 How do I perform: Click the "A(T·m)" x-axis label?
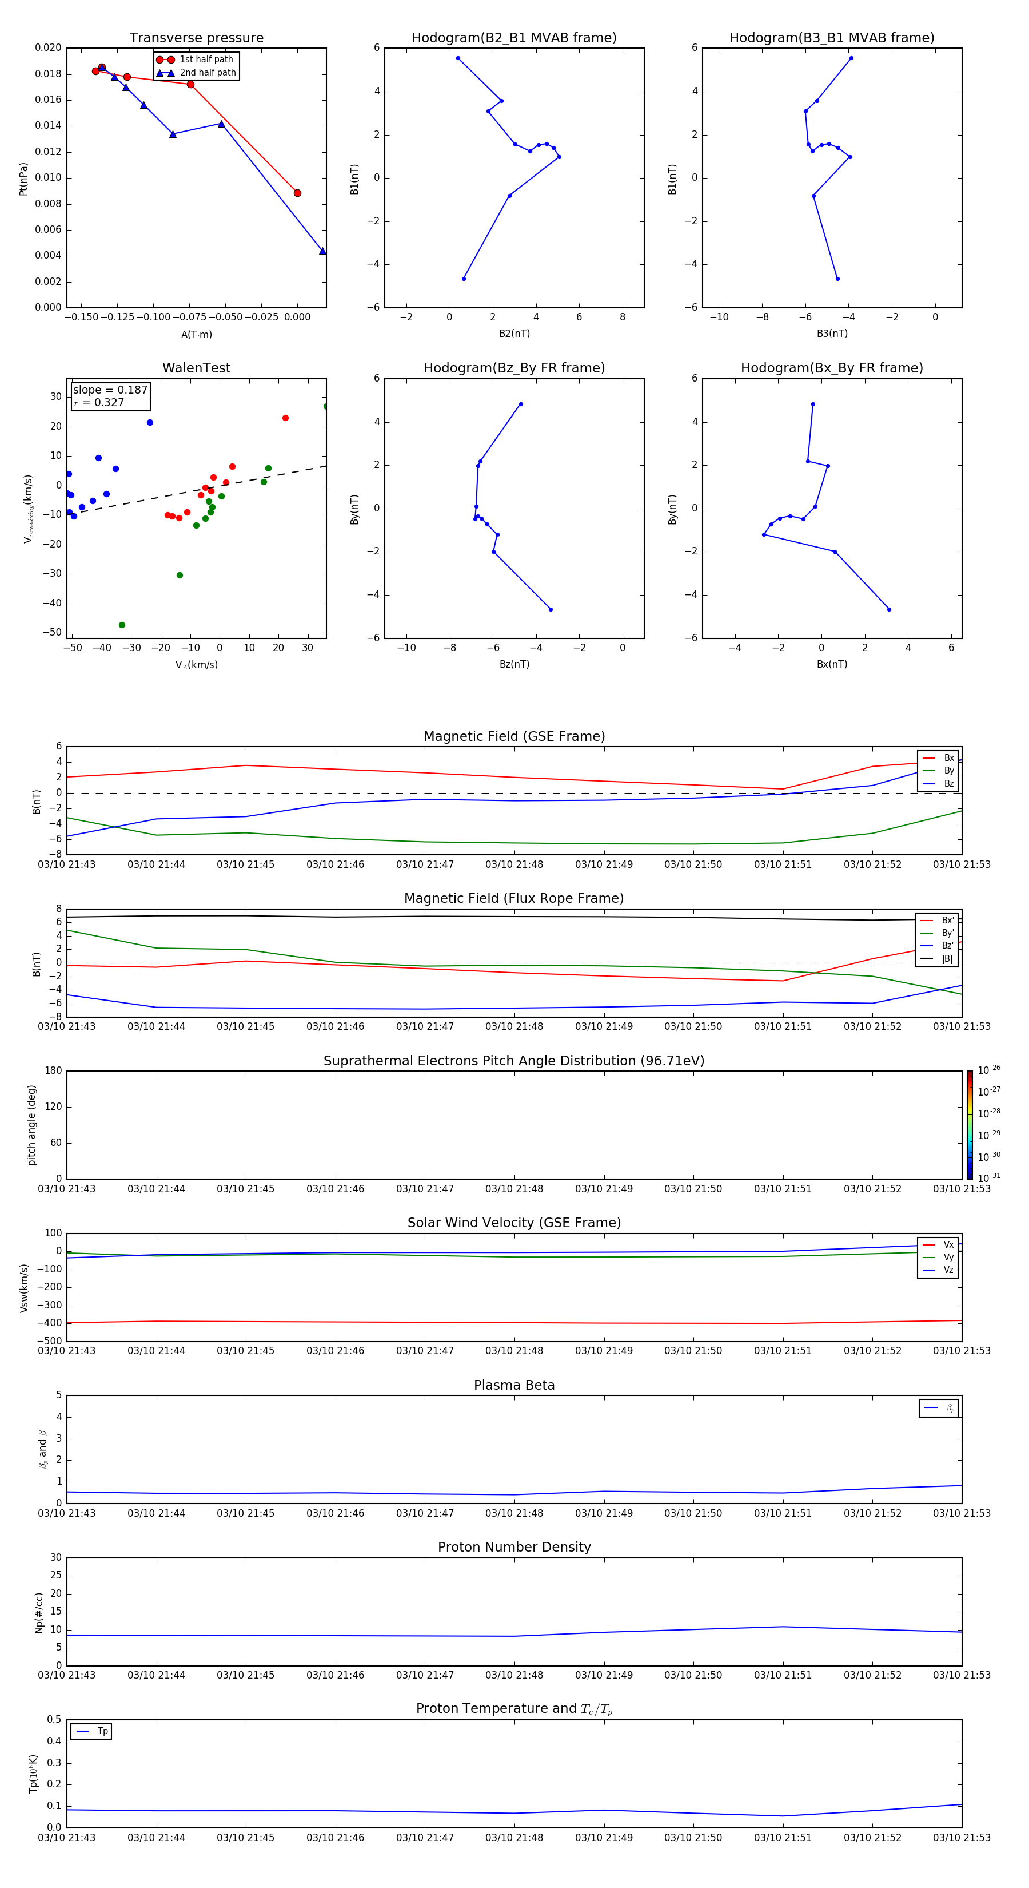(196, 335)
